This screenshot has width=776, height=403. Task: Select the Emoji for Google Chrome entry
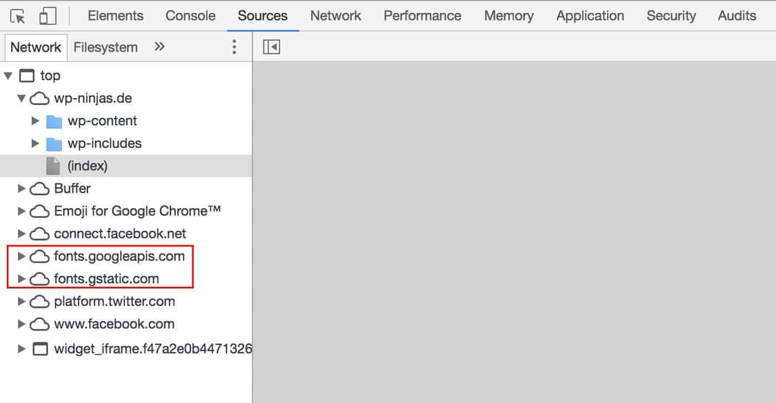pos(137,211)
